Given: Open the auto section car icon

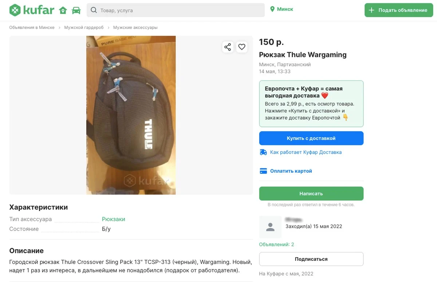Looking at the screenshot, I should pos(76,10).
